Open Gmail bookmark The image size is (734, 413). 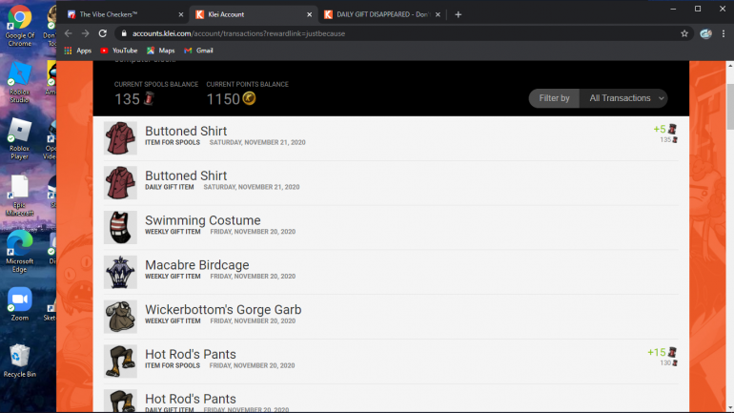[198, 51]
